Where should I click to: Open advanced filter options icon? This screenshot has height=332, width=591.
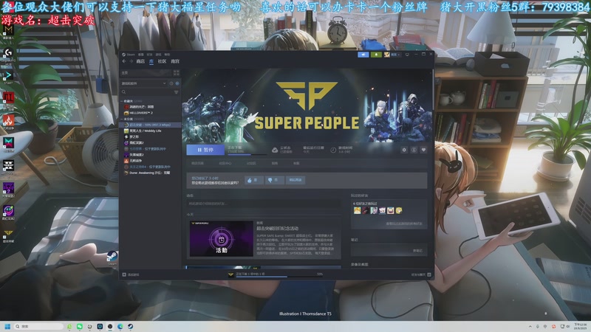(176, 91)
